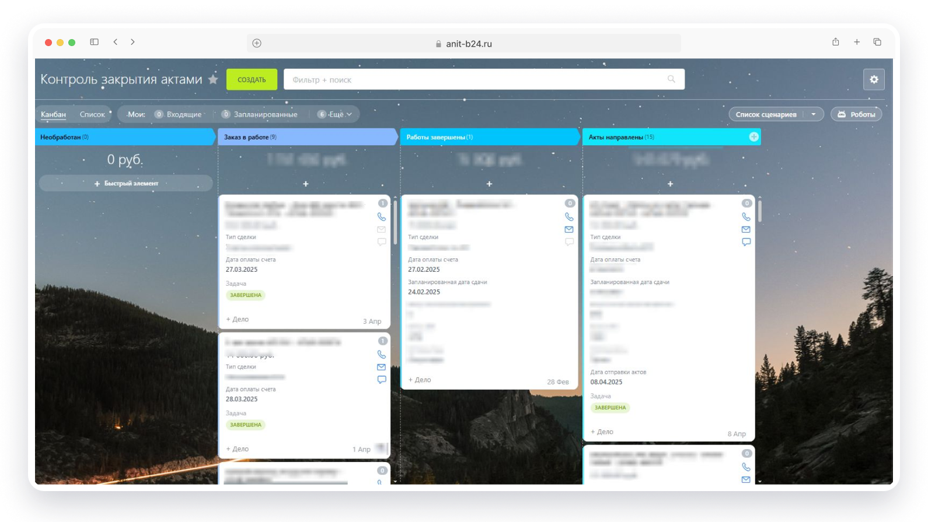Expand the Ещё counters dropdown
This screenshot has width=928, height=522.
(336, 114)
